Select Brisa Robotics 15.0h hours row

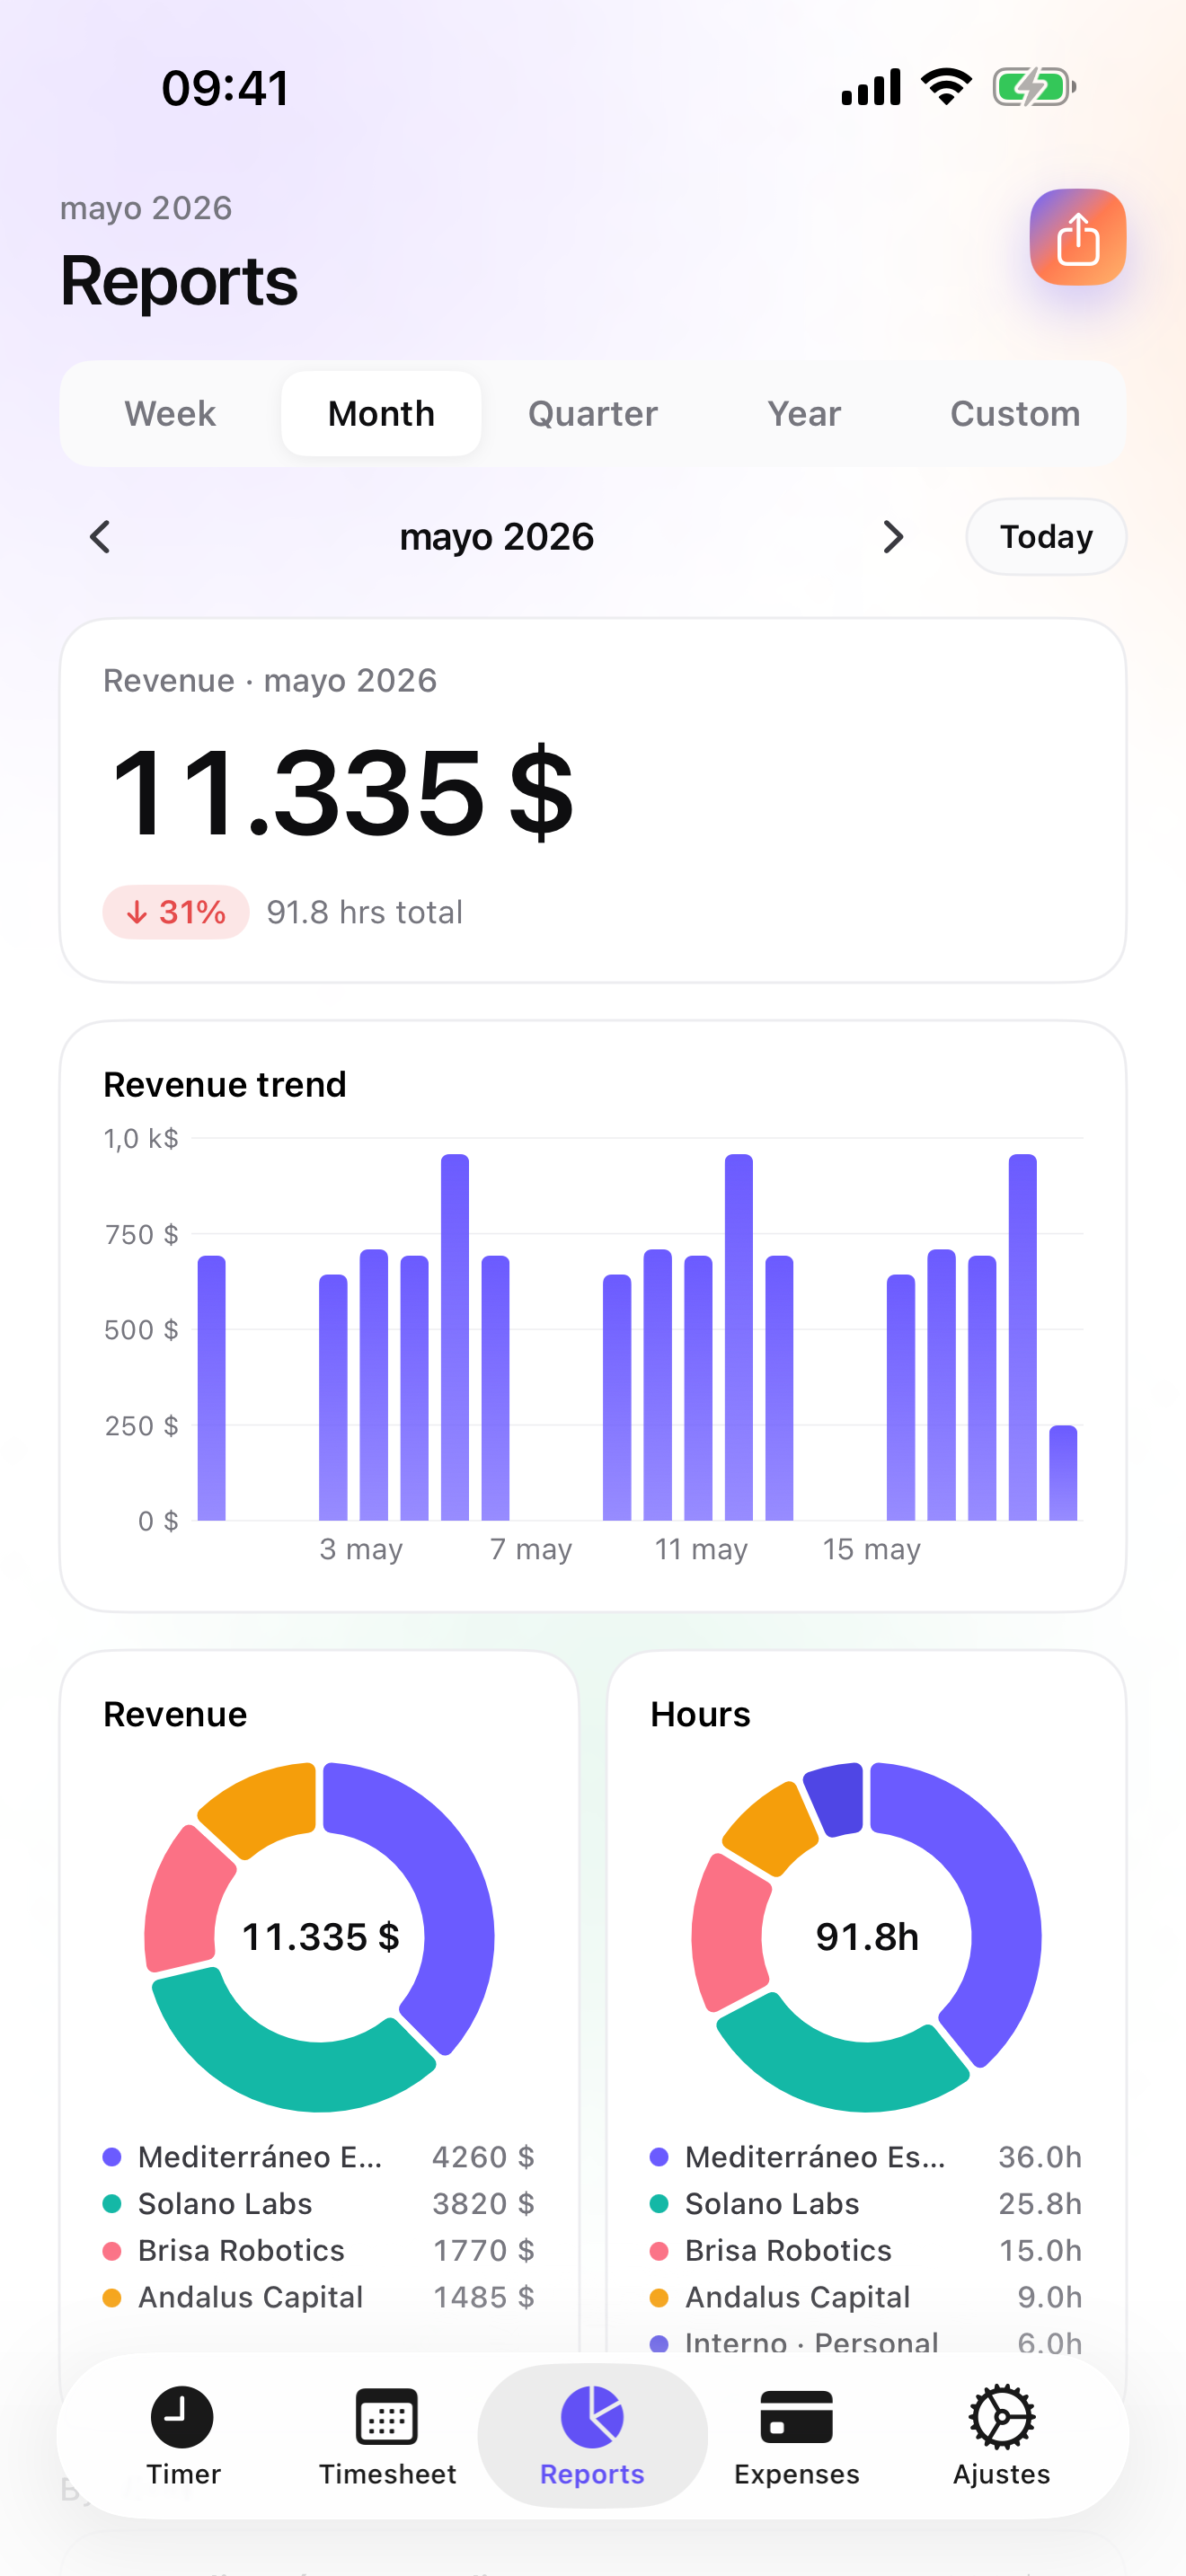(866, 2250)
